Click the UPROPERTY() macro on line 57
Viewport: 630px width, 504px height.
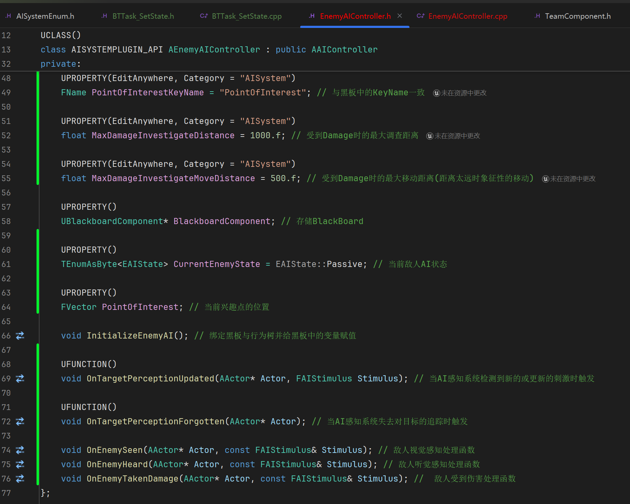[x=89, y=207]
